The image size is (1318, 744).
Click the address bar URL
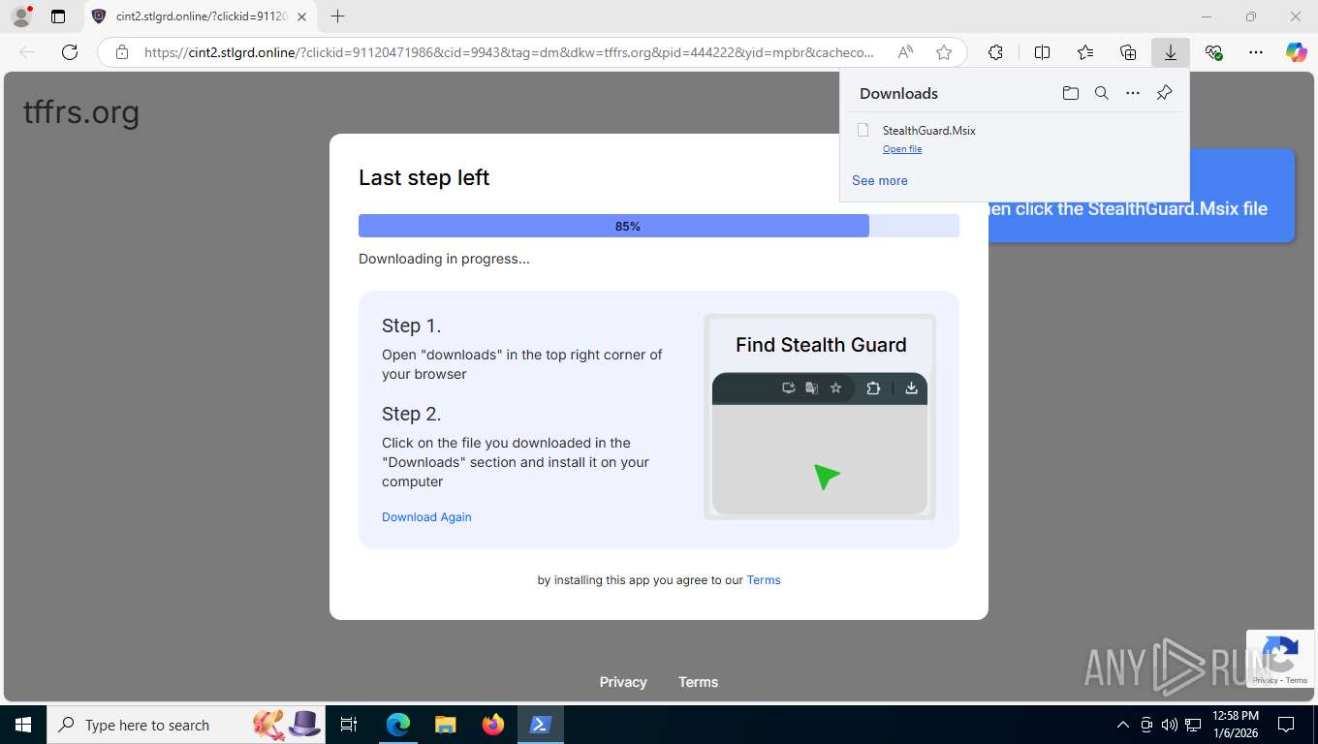tap(509, 52)
